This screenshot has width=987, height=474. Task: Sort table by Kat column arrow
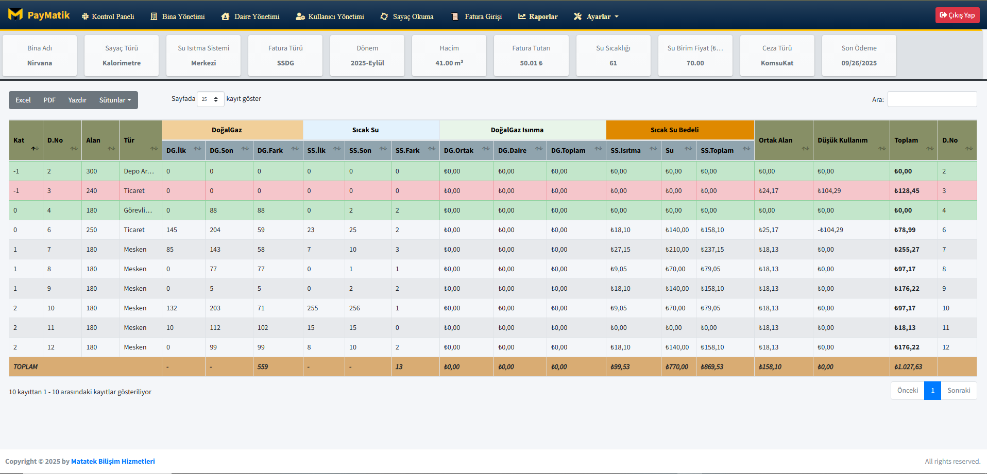(x=34, y=149)
